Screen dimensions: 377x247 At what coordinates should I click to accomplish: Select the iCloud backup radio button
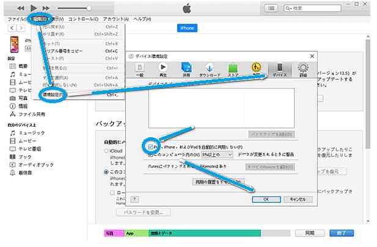pyautogui.click(x=107, y=150)
